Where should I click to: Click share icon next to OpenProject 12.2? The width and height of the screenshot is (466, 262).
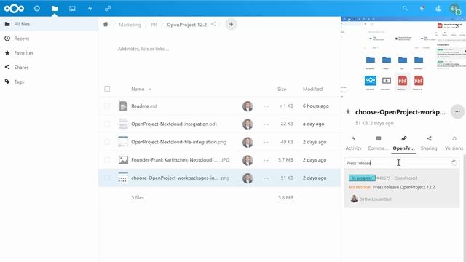(213, 24)
